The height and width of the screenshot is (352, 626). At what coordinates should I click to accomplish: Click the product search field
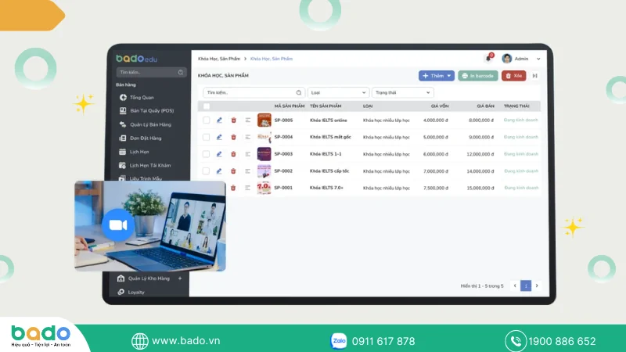[x=254, y=92]
